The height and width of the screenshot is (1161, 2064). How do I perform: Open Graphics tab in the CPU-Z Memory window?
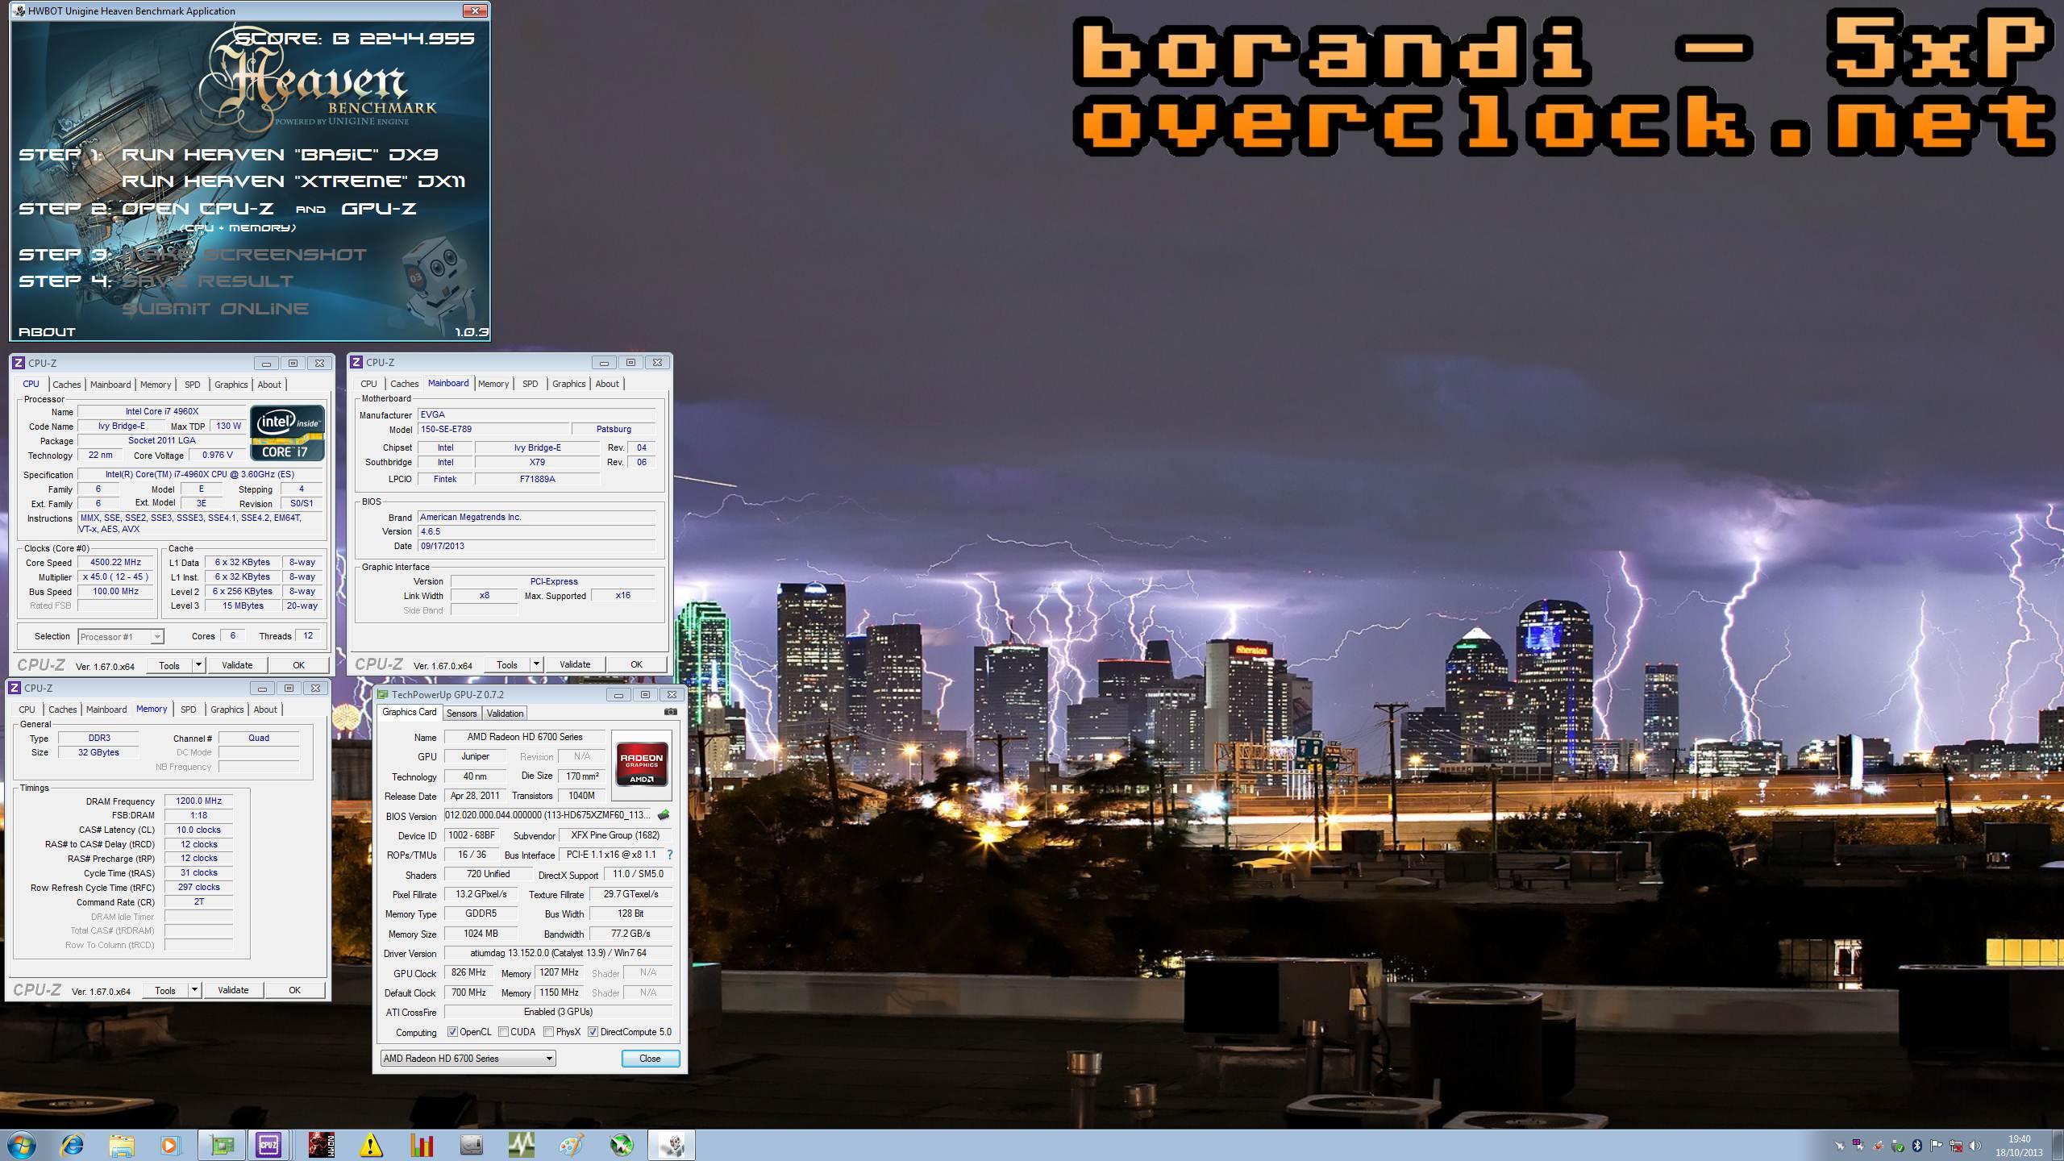tap(227, 709)
